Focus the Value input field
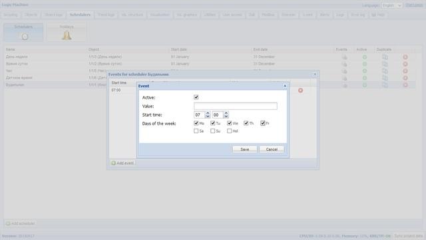 tap(236, 106)
